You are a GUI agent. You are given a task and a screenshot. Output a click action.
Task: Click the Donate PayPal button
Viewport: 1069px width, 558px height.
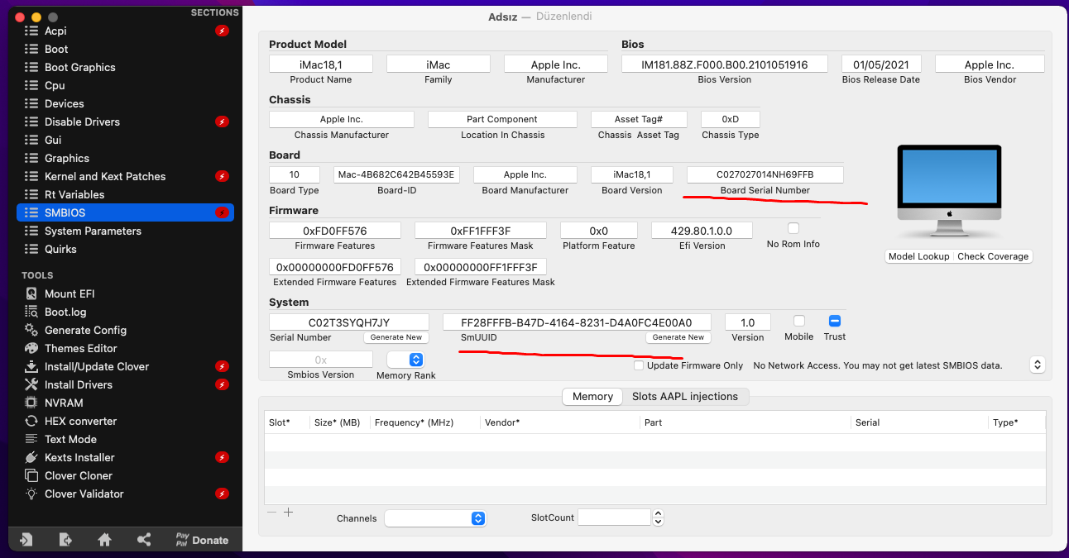coord(201,540)
